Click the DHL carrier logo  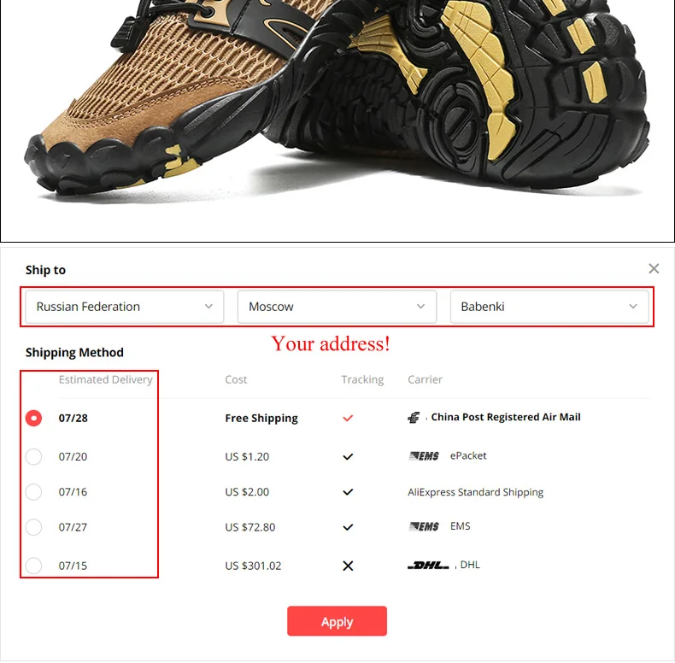pos(428,566)
